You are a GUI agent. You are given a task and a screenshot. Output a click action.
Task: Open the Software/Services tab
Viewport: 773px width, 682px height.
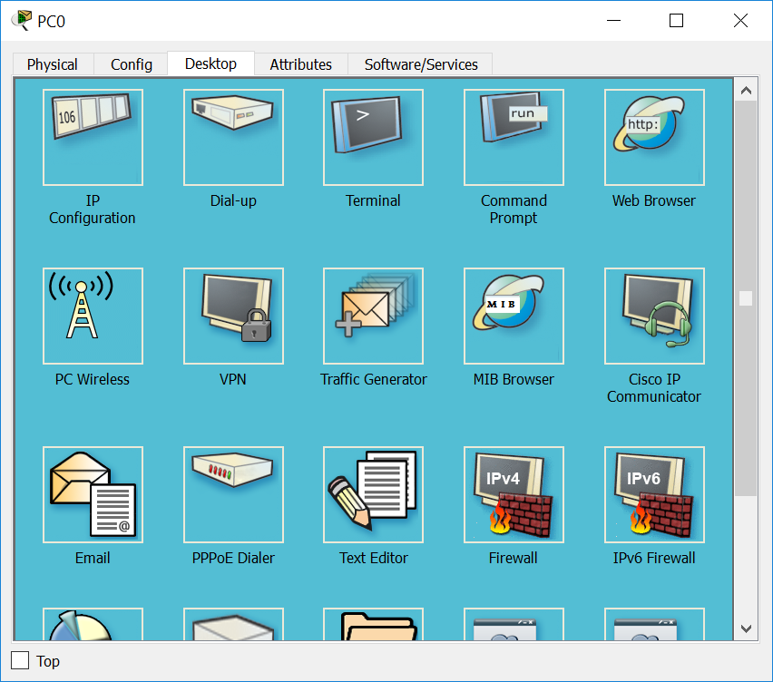tap(420, 64)
